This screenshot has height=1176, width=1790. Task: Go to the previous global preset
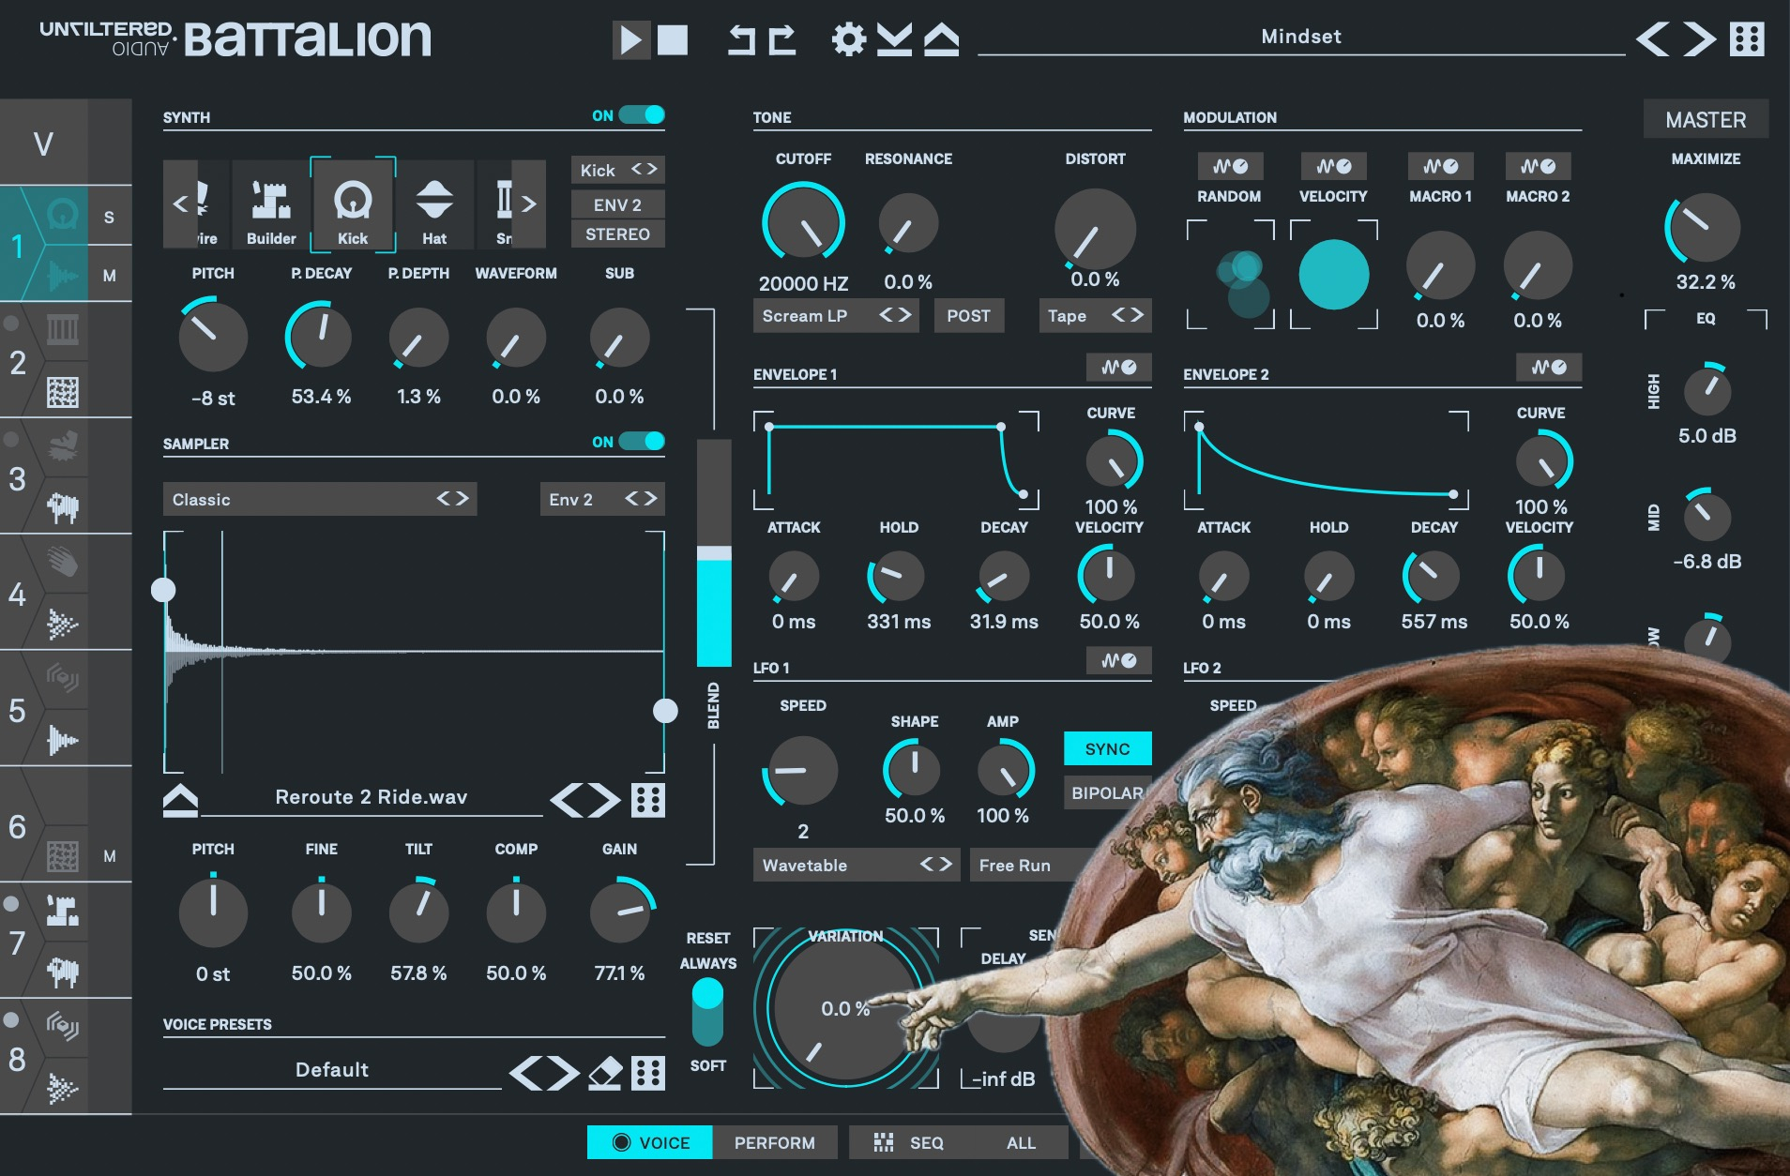pyautogui.click(x=1653, y=39)
